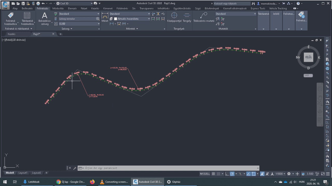This screenshot has height=186, width=332.
Task: Click the VKR coordinate system button under ViewCube
Action: click(308, 75)
